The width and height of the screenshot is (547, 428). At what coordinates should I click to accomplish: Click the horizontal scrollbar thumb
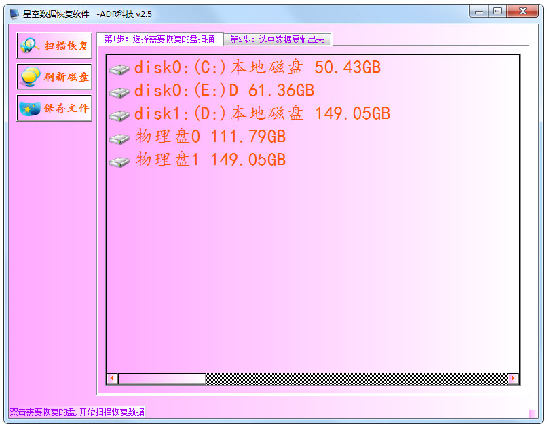click(162, 378)
